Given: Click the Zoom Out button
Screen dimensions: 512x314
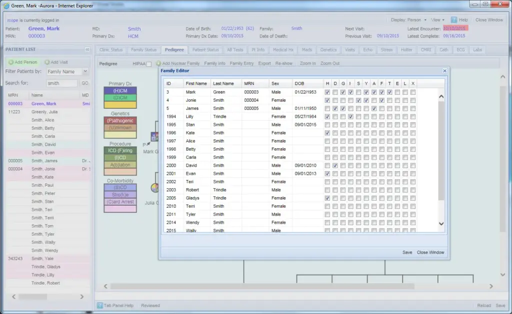Looking at the screenshot, I should point(330,63).
